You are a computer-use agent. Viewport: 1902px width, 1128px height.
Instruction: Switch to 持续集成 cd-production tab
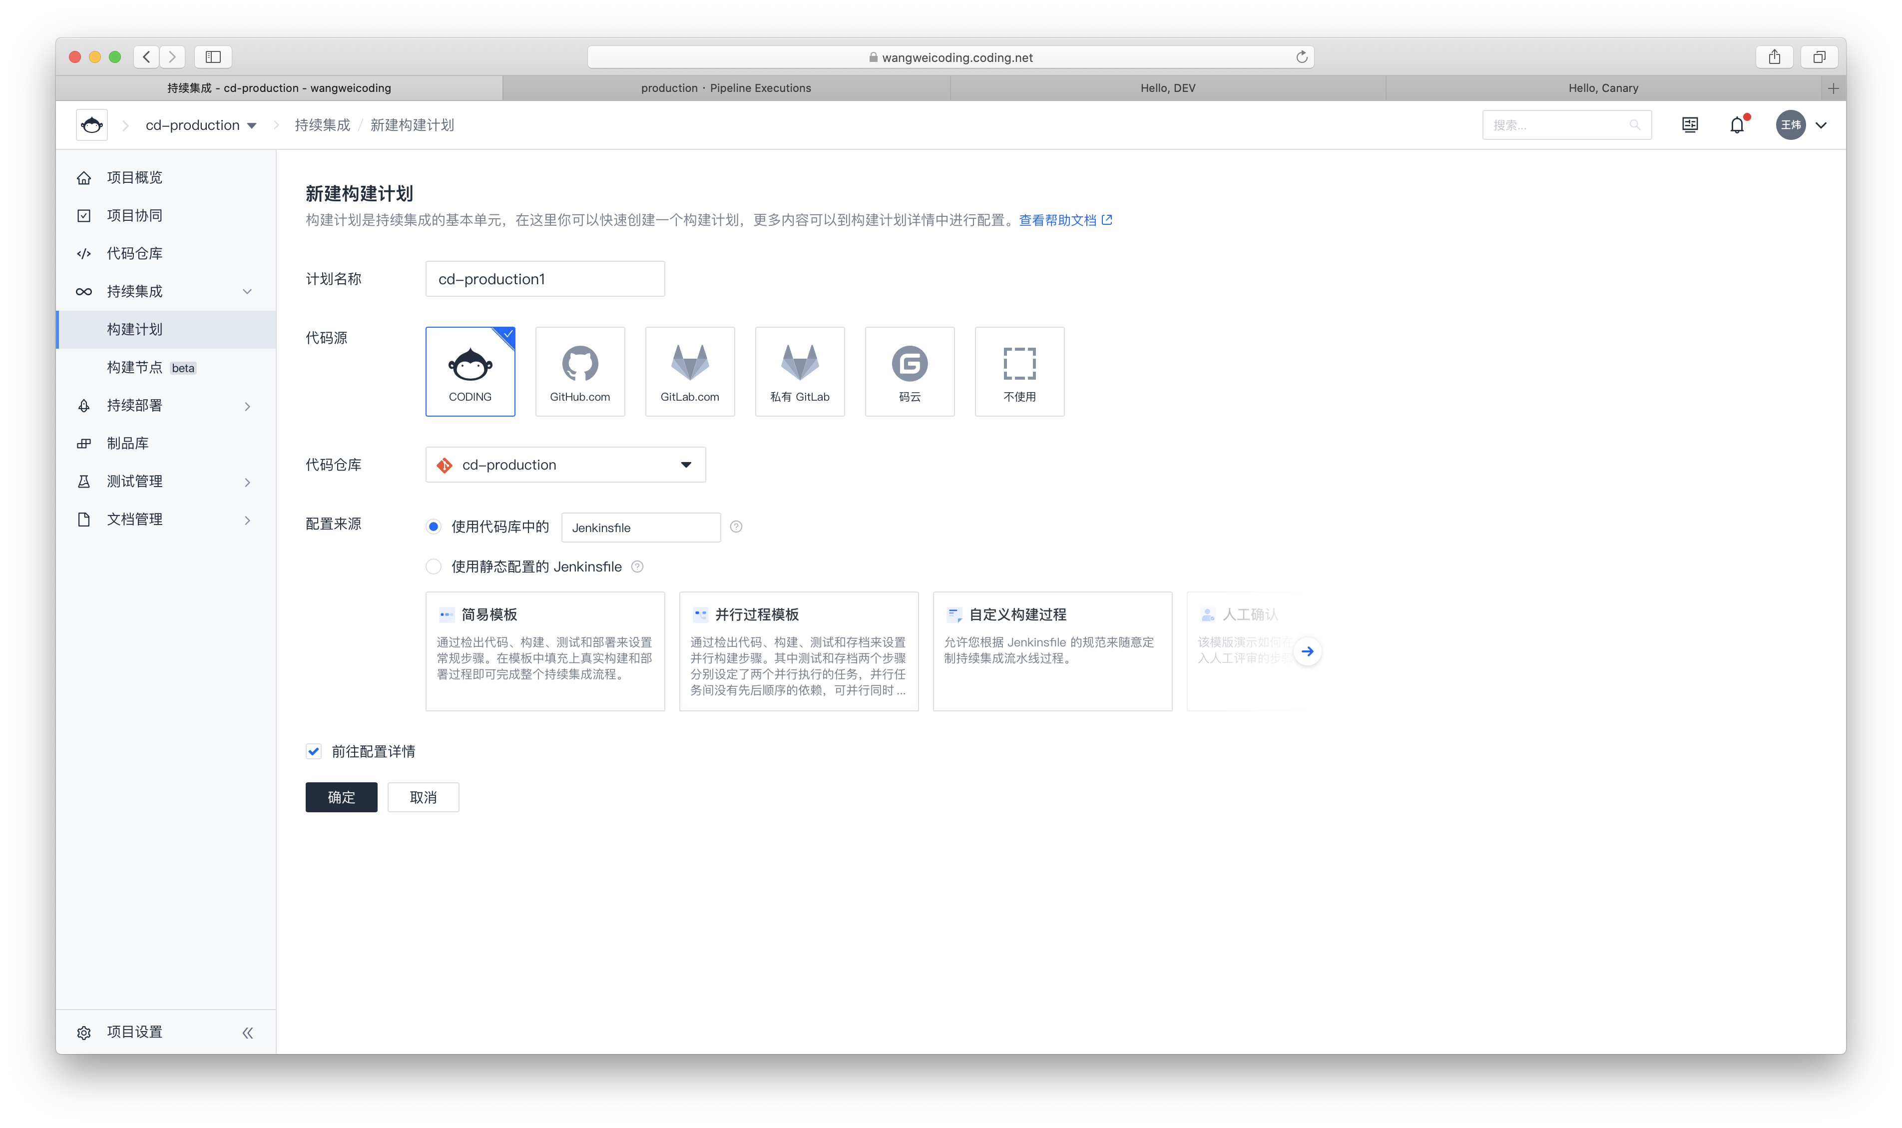(279, 88)
